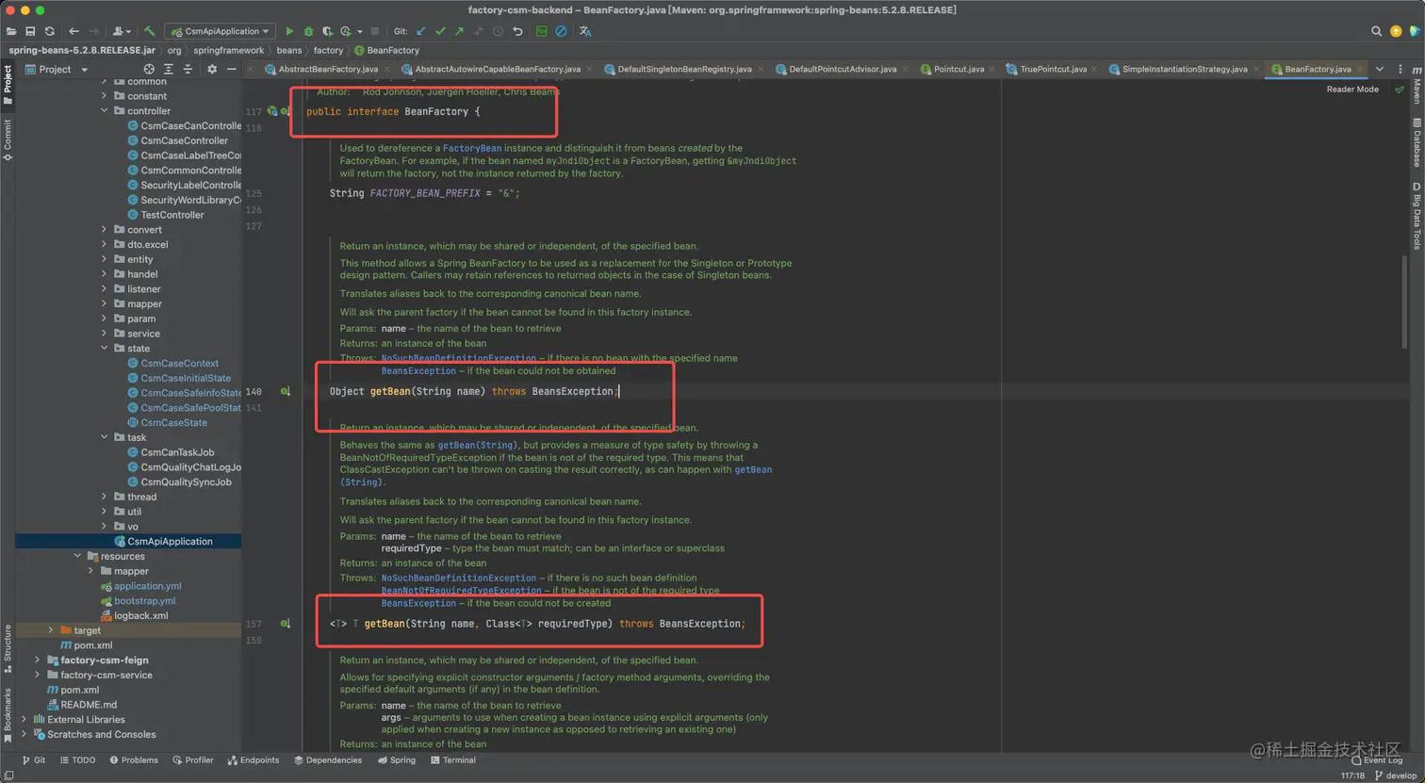Image resolution: width=1425 pixels, height=783 pixels.
Task: Git commit green checkmark icon
Action: [440, 31]
